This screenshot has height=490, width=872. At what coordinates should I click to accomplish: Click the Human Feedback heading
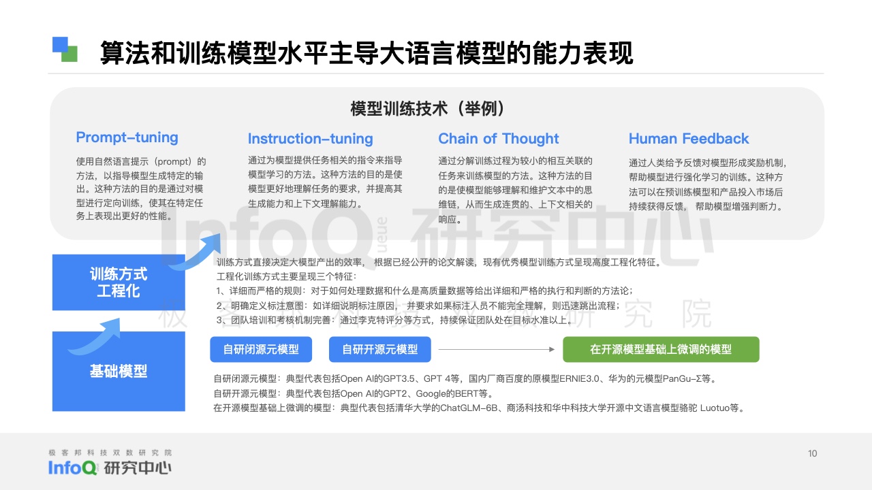click(689, 138)
